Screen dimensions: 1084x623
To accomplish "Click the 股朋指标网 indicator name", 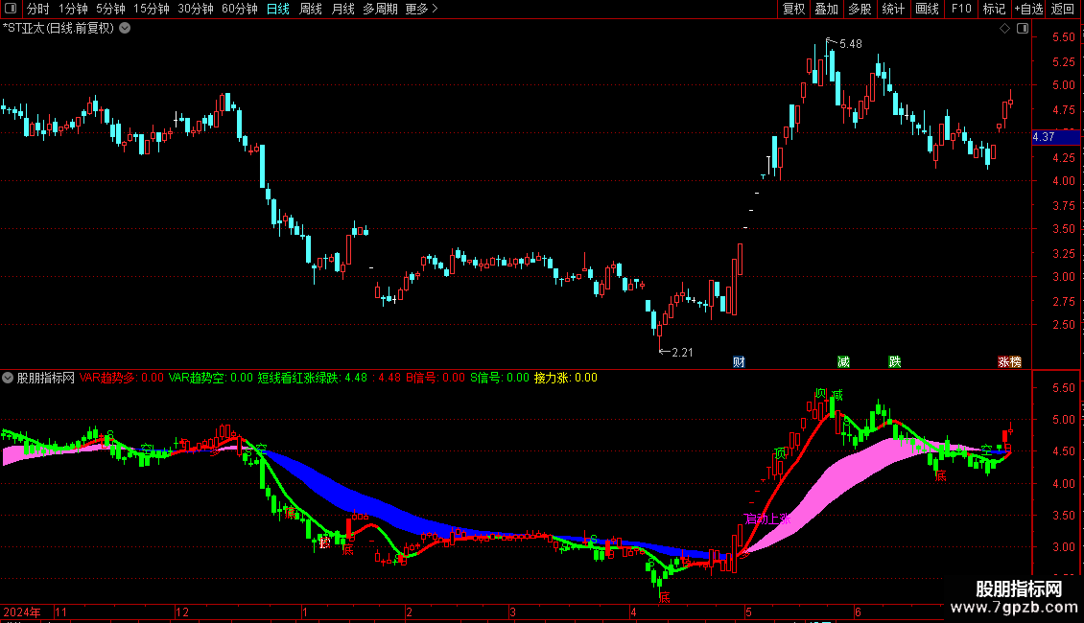I will point(46,378).
